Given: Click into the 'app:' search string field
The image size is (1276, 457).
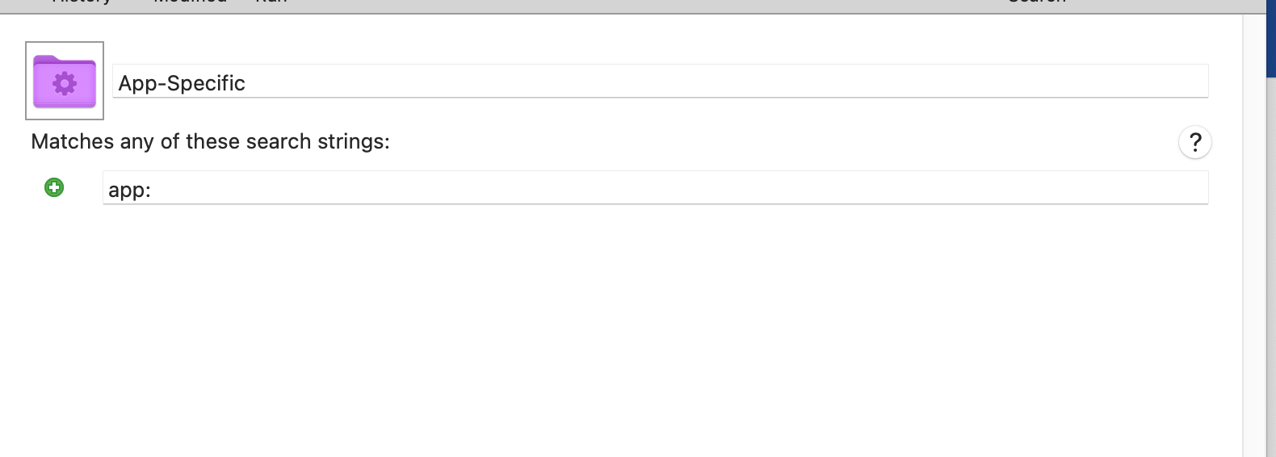Looking at the screenshot, I should pyautogui.click(x=655, y=188).
